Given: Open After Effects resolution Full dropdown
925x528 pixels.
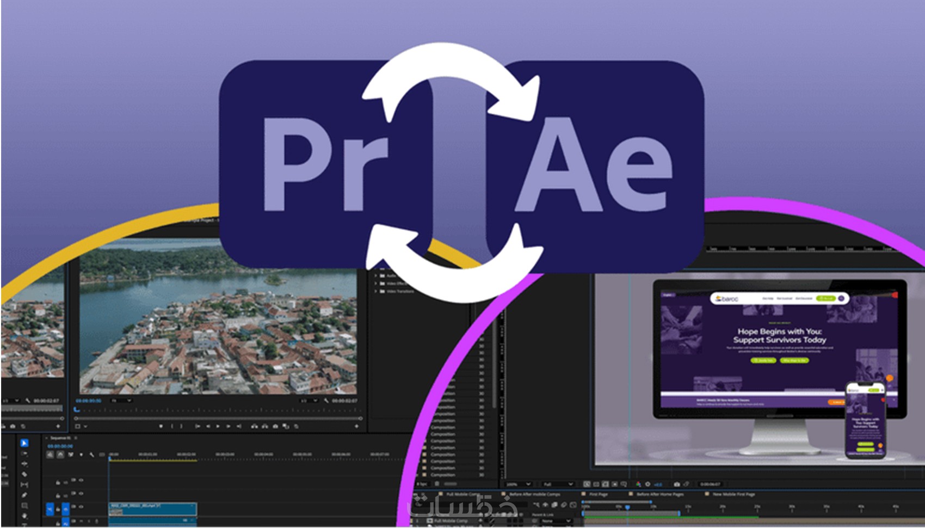Looking at the screenshot, I should pos(558,484).
